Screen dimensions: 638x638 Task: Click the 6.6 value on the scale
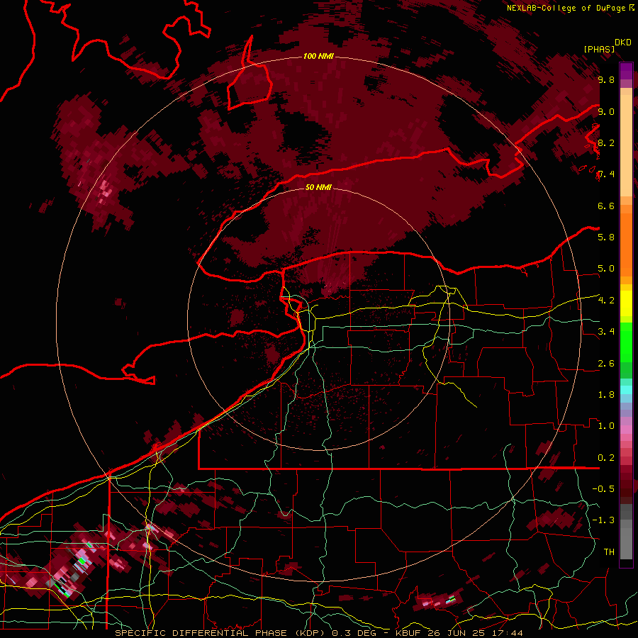pos(606,206)
